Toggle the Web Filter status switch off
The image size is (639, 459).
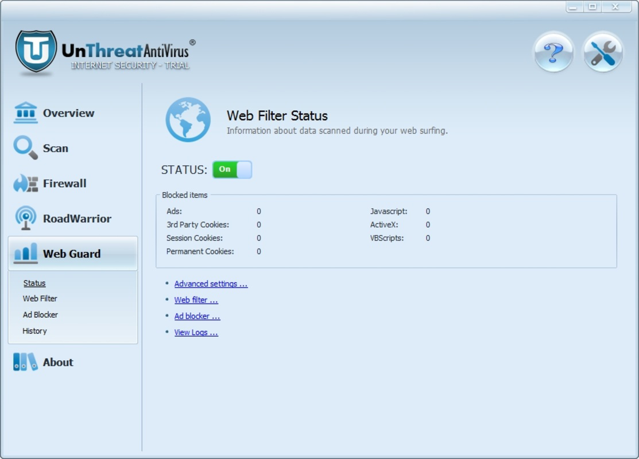pyautogui.click(x=233, y=169)
